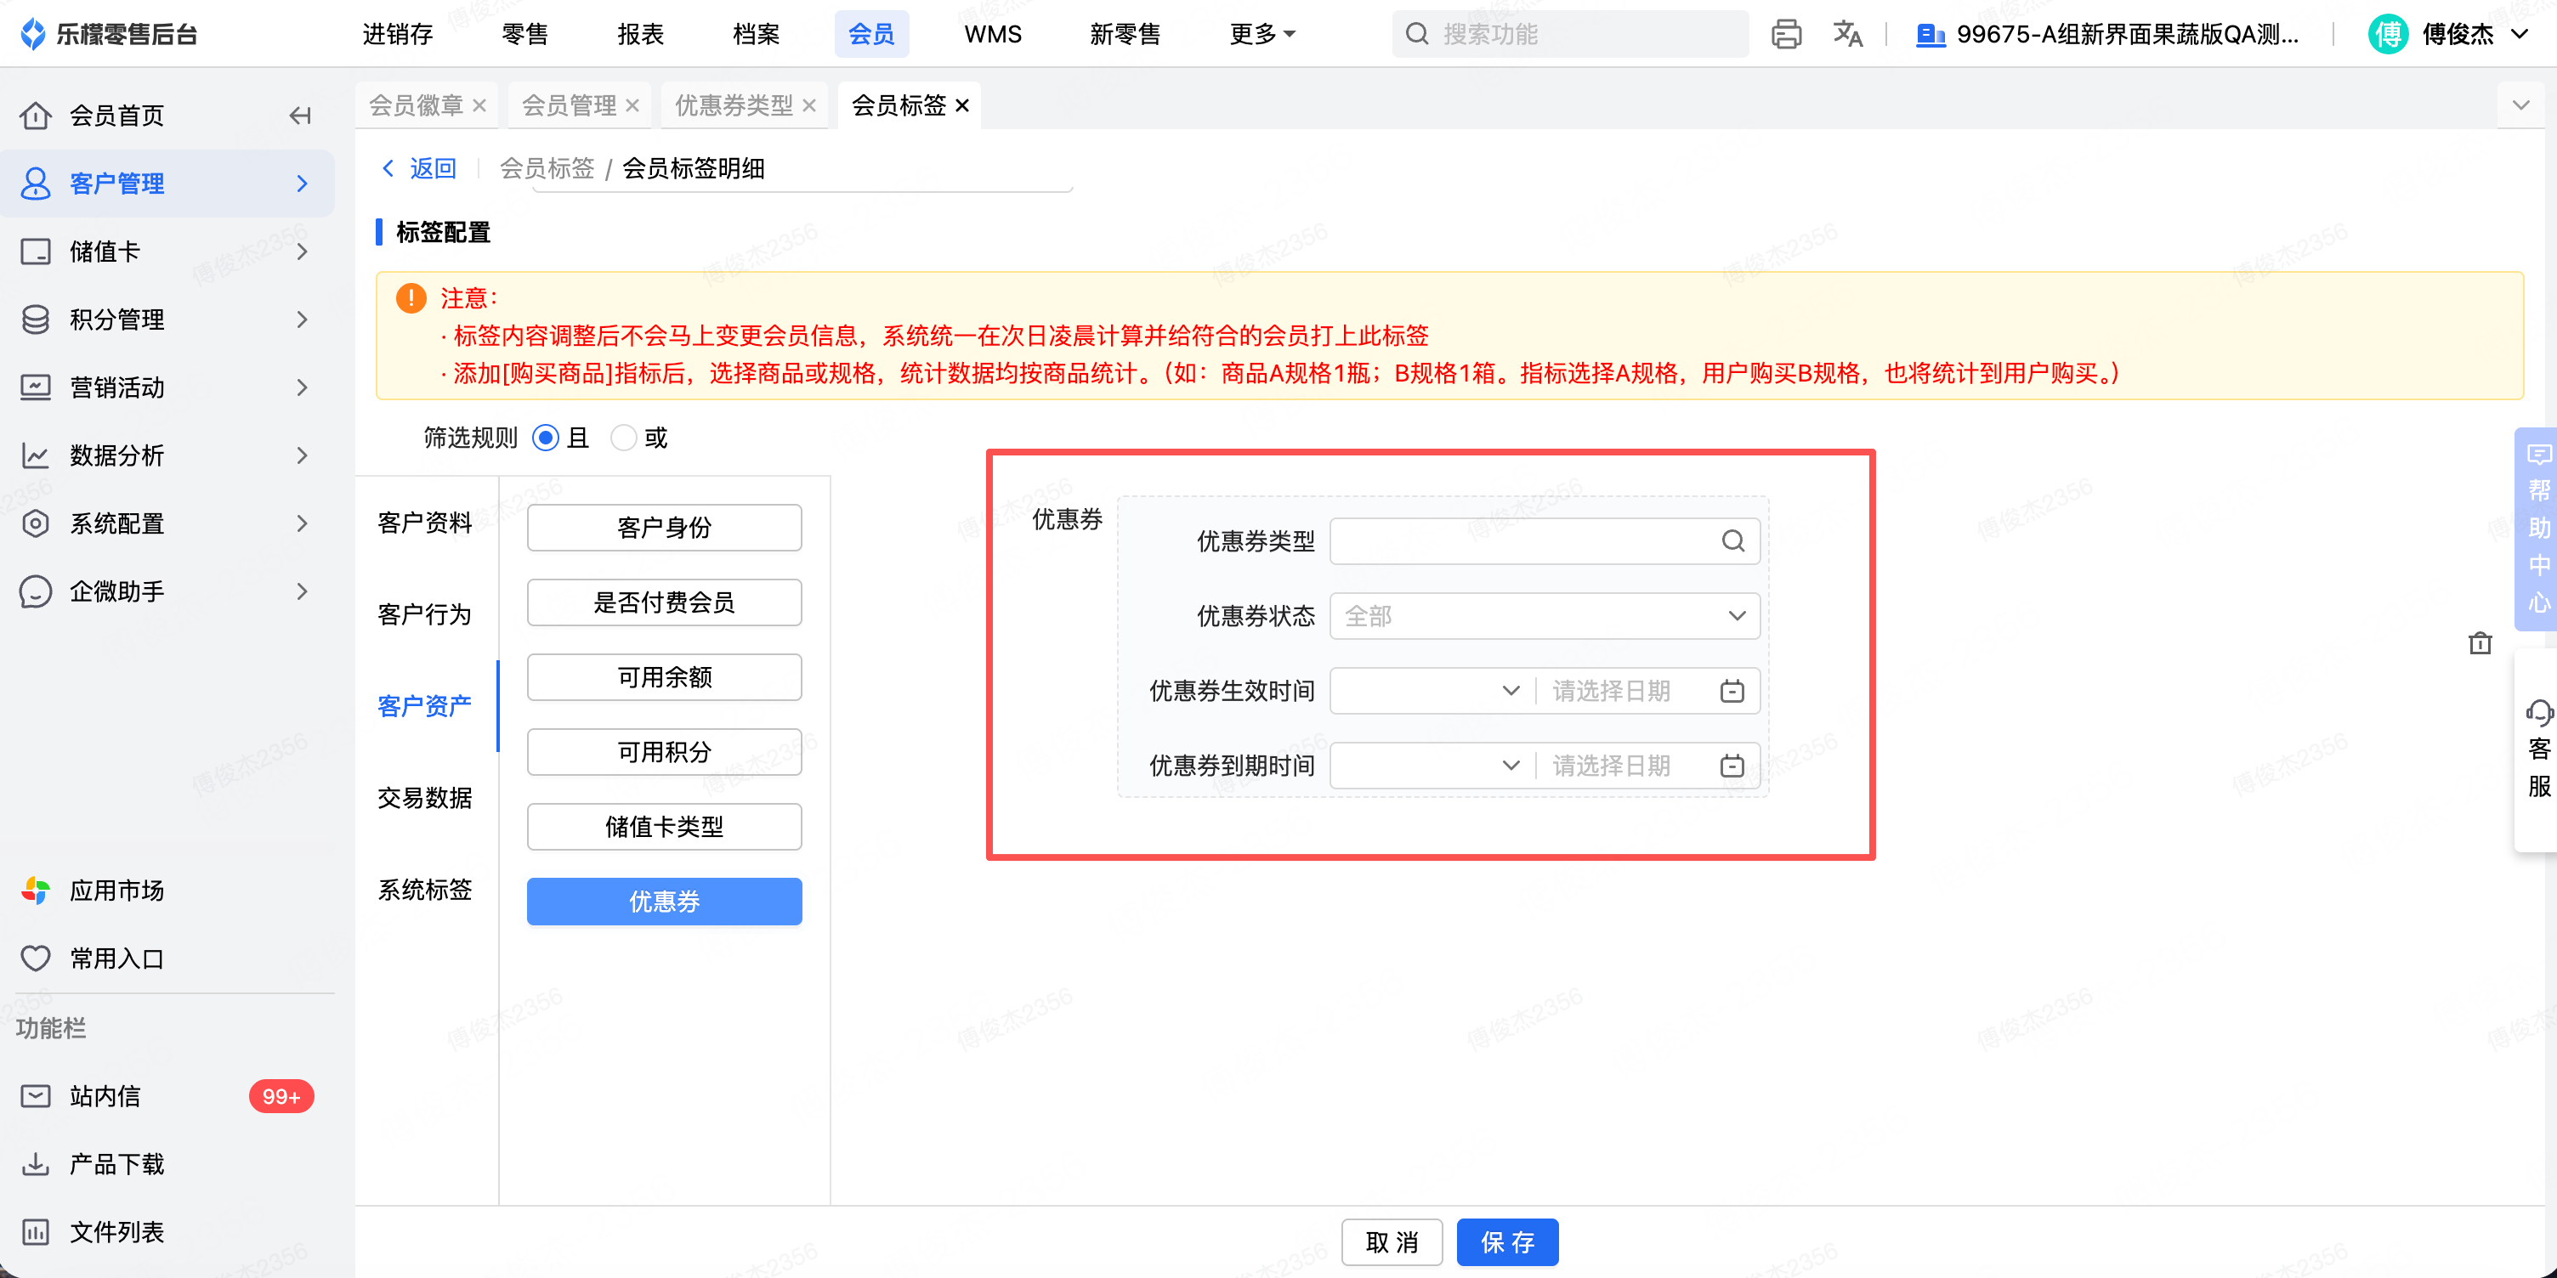Select the 且 filter rule radio
2557x1278 pixels.
tap(546, 438)
